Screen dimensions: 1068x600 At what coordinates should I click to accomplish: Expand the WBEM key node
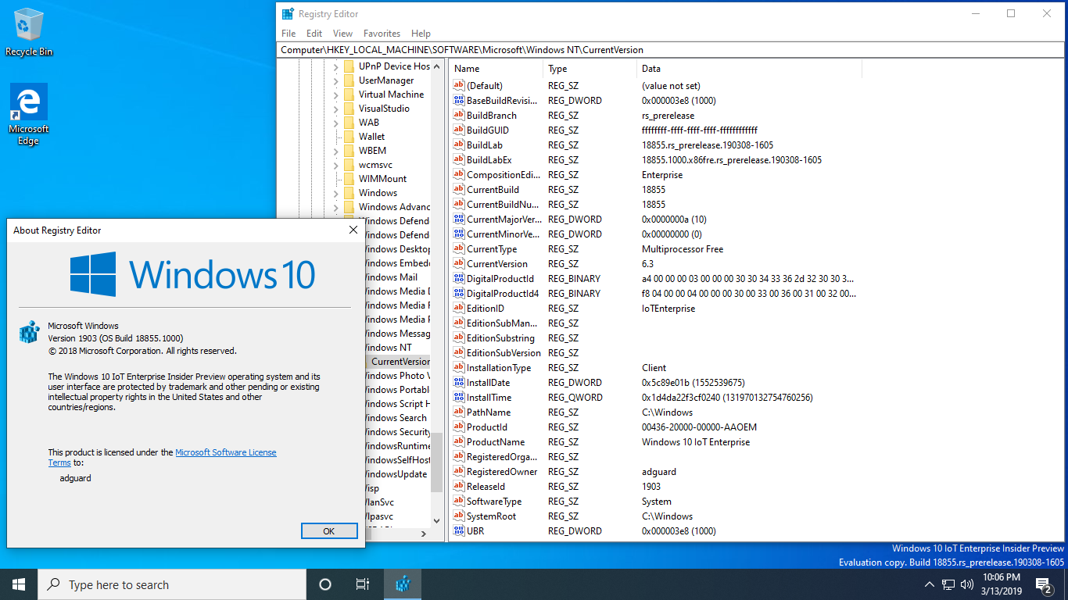(x=335, y=151)
